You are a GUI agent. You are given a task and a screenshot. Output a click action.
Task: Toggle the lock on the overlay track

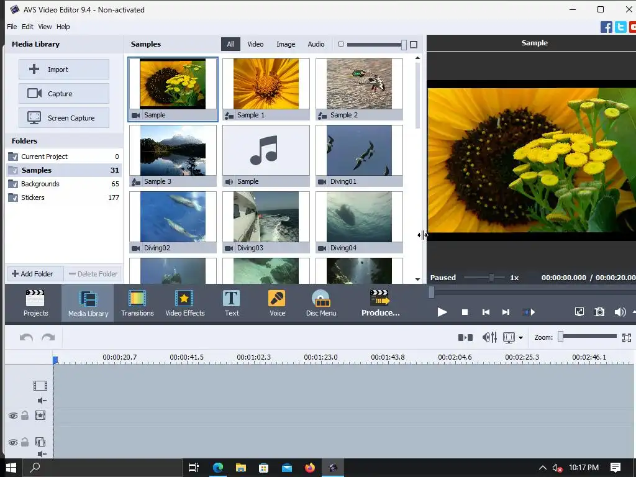[x=25, y=442]
